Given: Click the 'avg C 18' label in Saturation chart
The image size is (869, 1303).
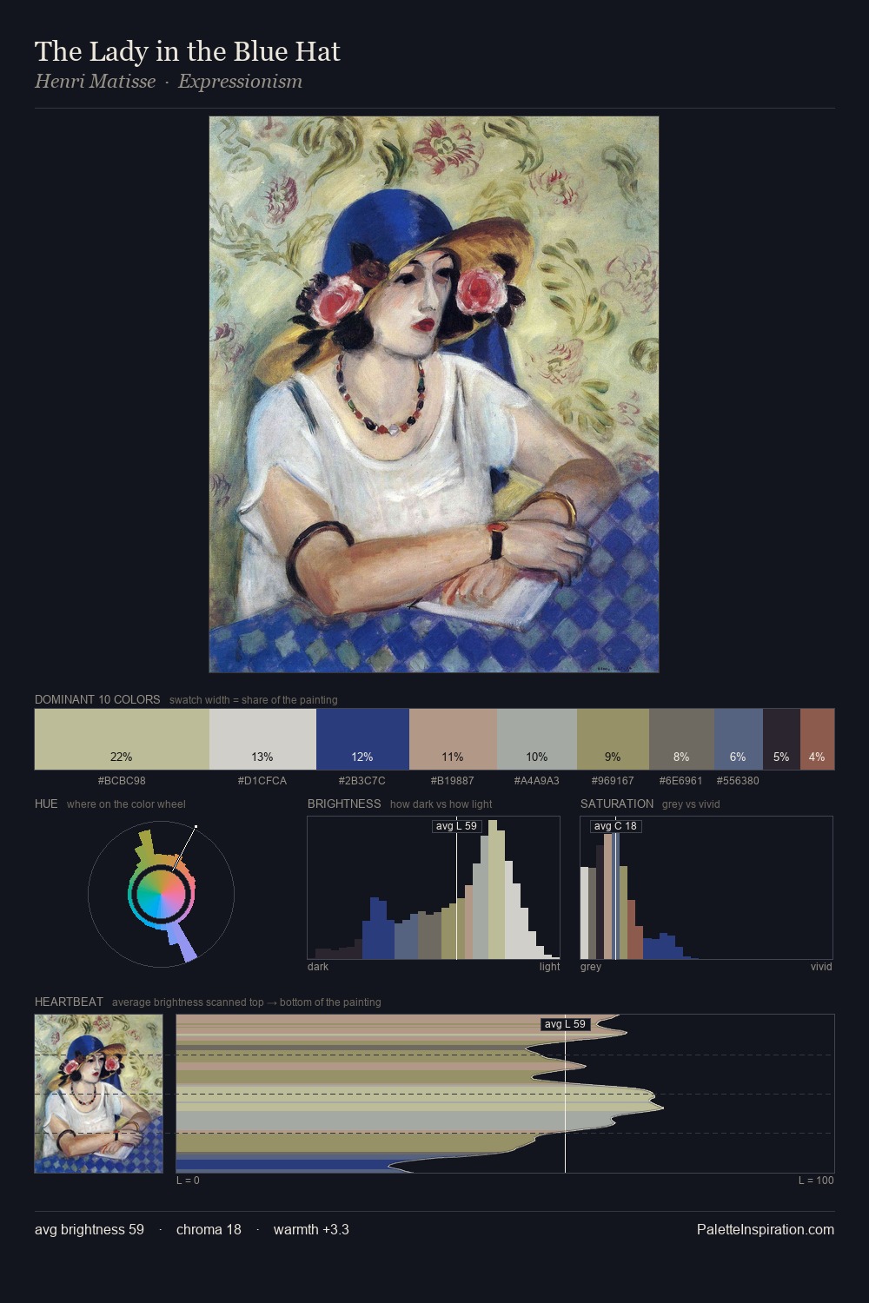Looking at the screenshot, I should 615,826.
